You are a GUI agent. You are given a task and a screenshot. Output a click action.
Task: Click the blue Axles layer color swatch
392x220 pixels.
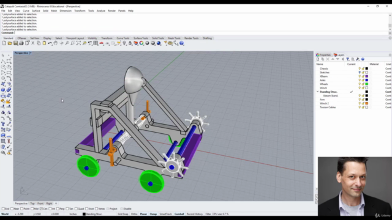[367, 80]
